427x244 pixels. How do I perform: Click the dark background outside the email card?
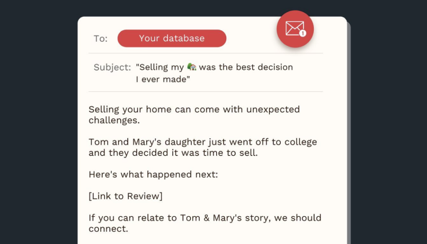(x=38, y=123)
